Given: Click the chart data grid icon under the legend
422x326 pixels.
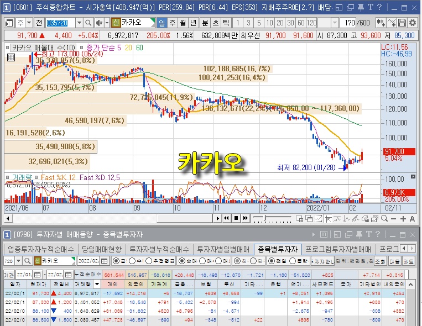Looking at the screenshot, I should click(11, 57).
